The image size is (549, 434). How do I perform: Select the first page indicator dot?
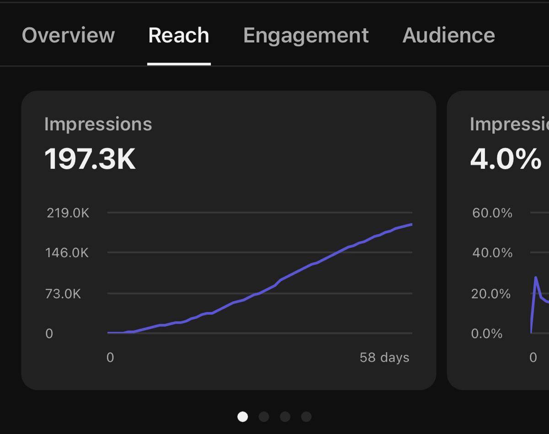pos(243,417)
